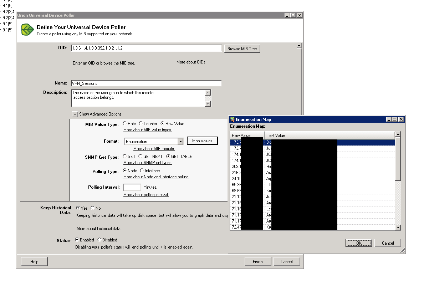Click the Description box scroll down arrow
Screen dimensions: 424x286
[x=208, y=103]
